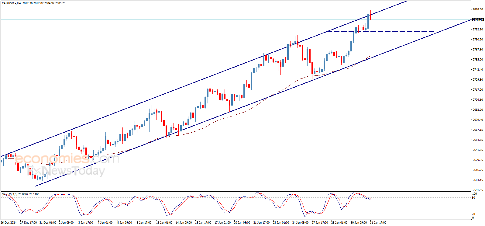Click the stochastic 100 scale label
This screenshot has height=226, width=485.
pyautogui.click(x=474, y=194)
